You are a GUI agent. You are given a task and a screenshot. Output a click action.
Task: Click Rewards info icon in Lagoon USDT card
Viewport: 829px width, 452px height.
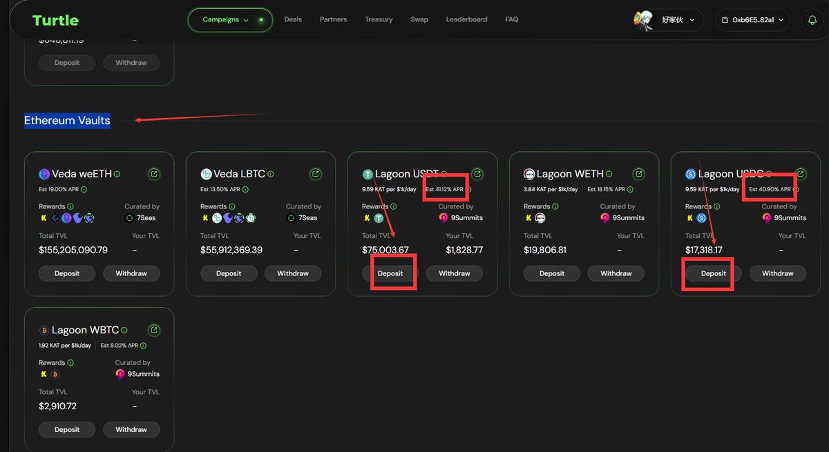pyautogui.click(x=394, y=206)
